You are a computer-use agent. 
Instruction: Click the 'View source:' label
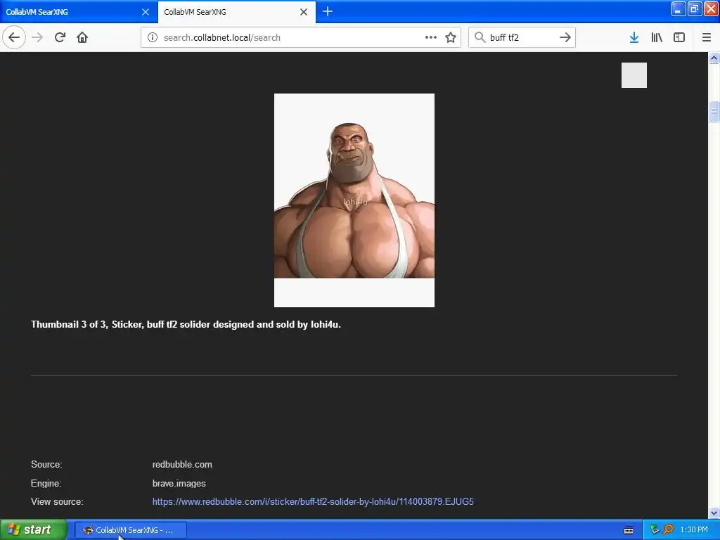(x=57, y=501)
